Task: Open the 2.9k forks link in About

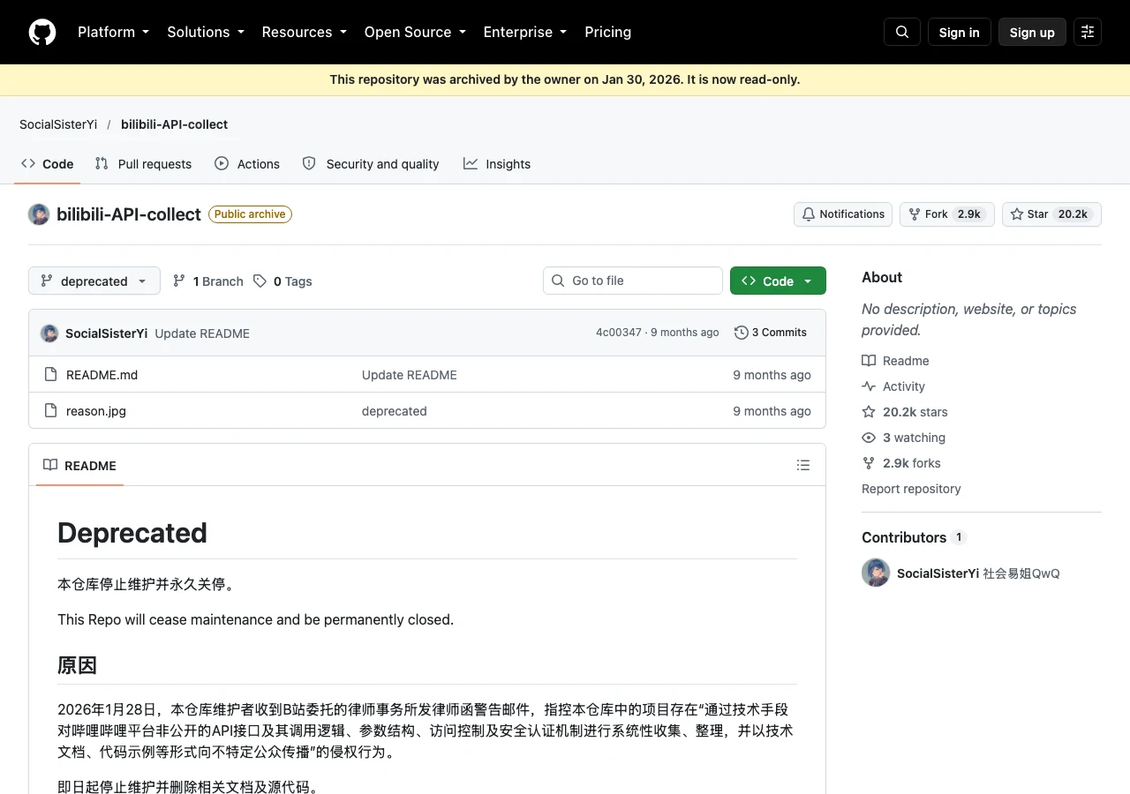Action: (901, 463)
